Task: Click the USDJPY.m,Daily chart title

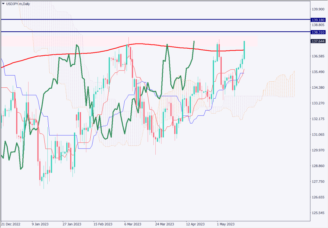Action: [17, 4]
